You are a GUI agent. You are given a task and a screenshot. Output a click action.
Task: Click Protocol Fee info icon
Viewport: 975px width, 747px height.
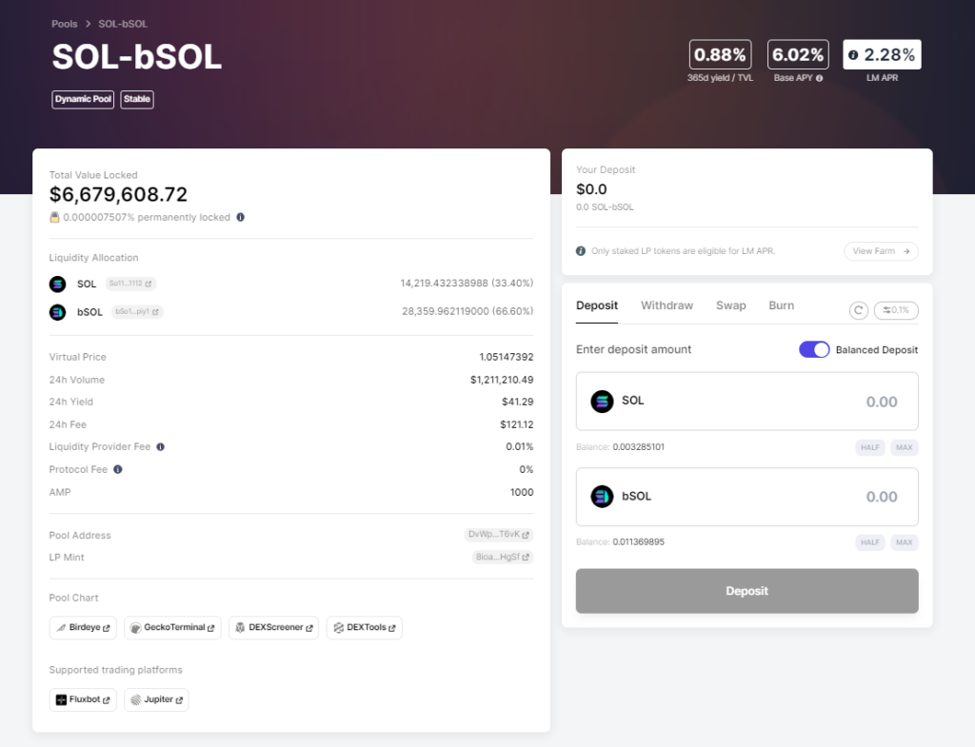[117, 469]
